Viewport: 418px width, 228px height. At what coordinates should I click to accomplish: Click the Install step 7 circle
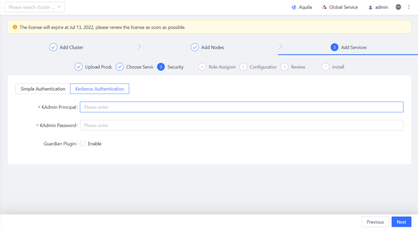point(326,67)
